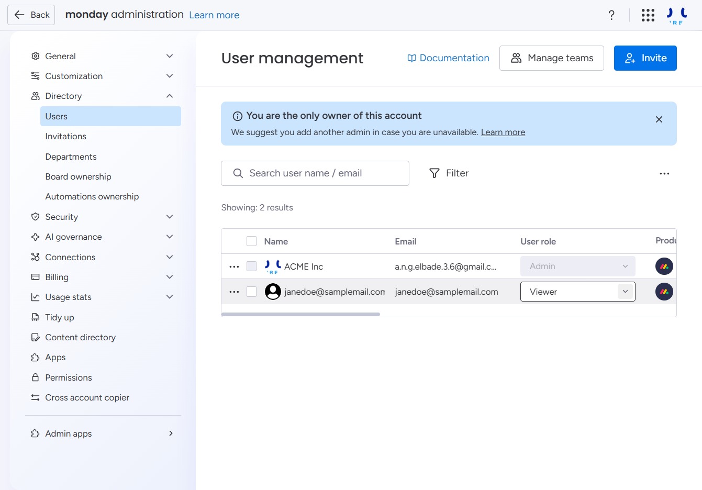Open Admin apps submenu arrow
The image size is (702, 490).
pyautogui.click(x=171, y=433)
